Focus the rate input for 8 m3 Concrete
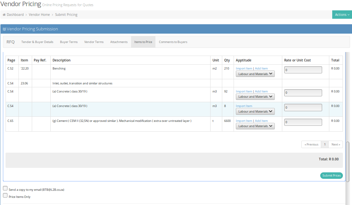Image resolution: width=352 pixels, height=205 pixels. pos(303,107)
